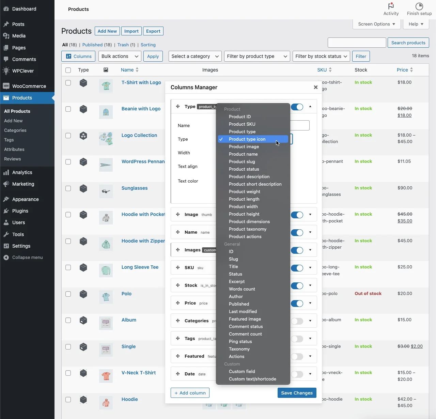Image resolution: width=436 pixels, height=419 pixels.
Task: Click the Add column button
Action: tap(190, 393)
